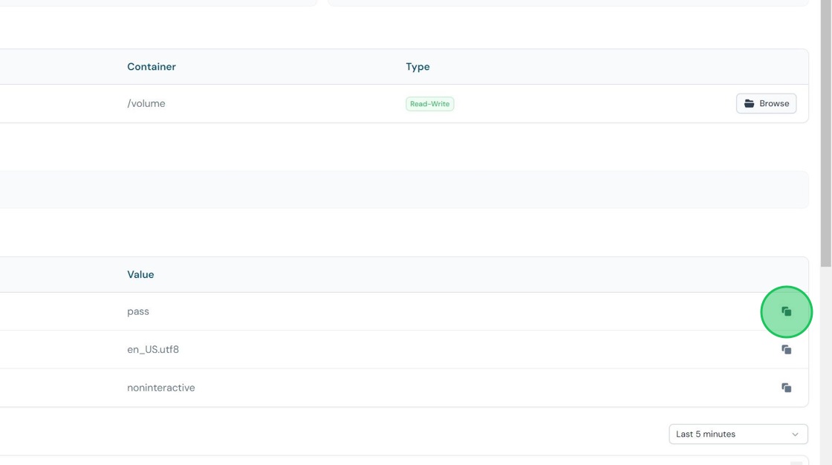Select the 'noninteractive' value text

click(x=160, y=388)
